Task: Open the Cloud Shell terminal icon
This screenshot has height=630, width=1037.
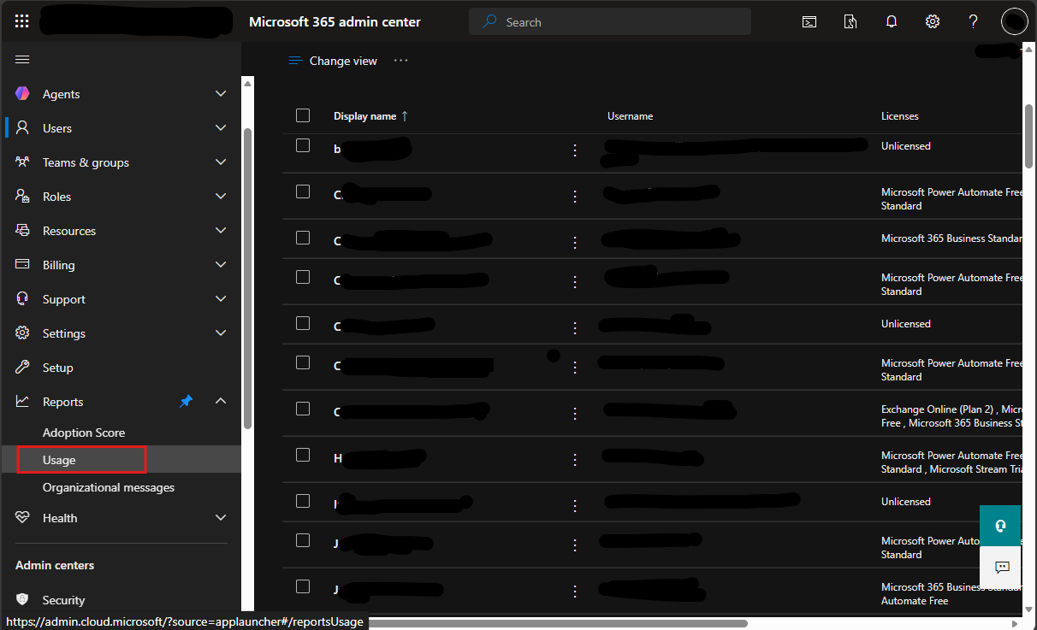Action: coord(809,21)
